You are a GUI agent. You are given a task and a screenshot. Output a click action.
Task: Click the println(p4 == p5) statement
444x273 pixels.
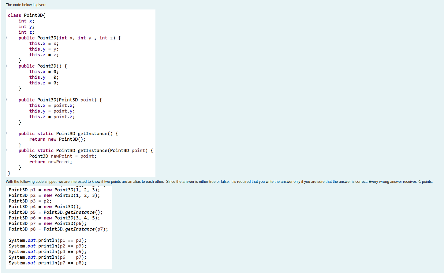[x=47, y=251]
